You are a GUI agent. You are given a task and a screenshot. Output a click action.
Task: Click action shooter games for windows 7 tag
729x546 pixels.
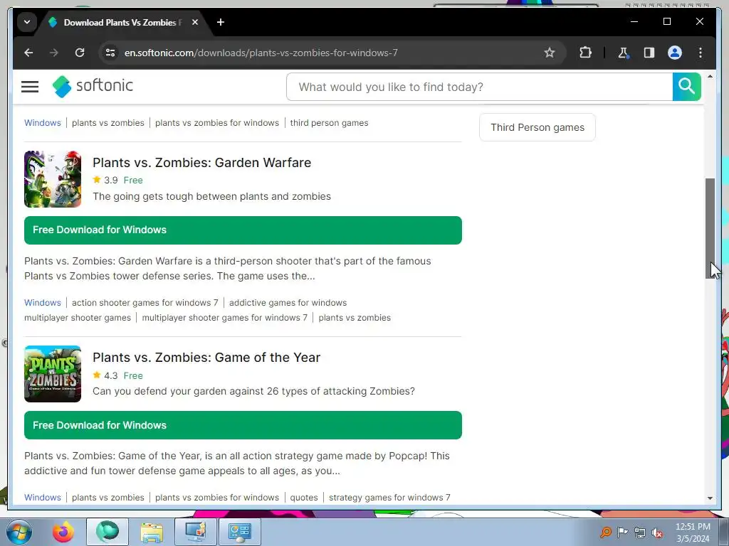pos(145,303)
